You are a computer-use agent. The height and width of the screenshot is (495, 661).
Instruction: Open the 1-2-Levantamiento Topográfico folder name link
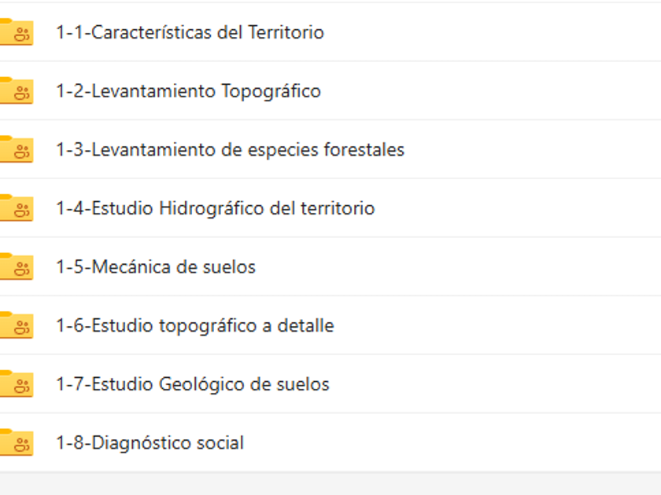click(x=188, y=91)
